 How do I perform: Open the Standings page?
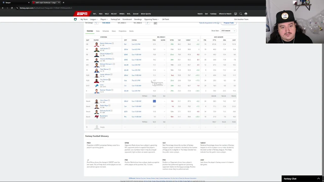[138, 19]
